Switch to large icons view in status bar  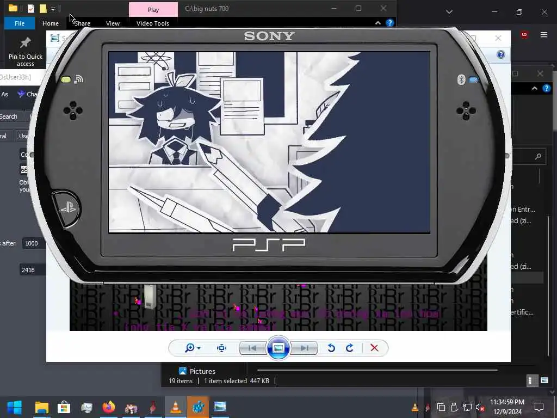click(x=544, y=380)
